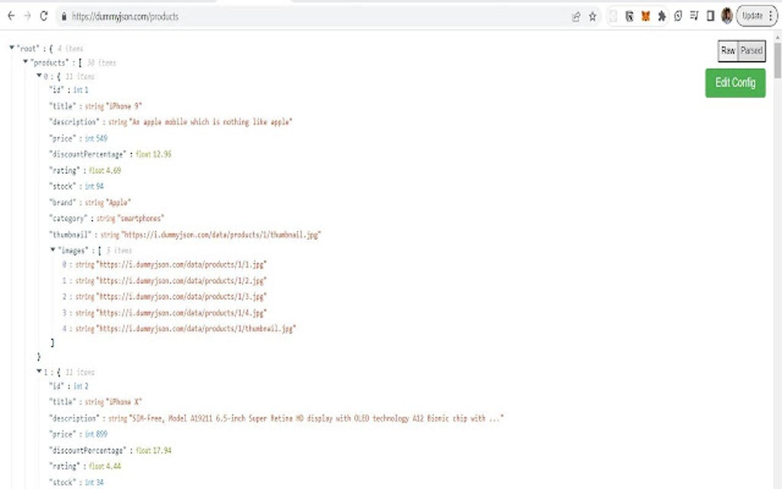
Task: Click the "price" int 549 row
Action: [x=77, y=138]
